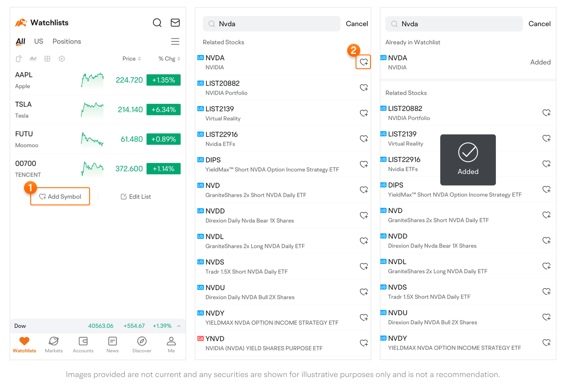
Task: Open the messages envelope icon
Action: [175, 23]
